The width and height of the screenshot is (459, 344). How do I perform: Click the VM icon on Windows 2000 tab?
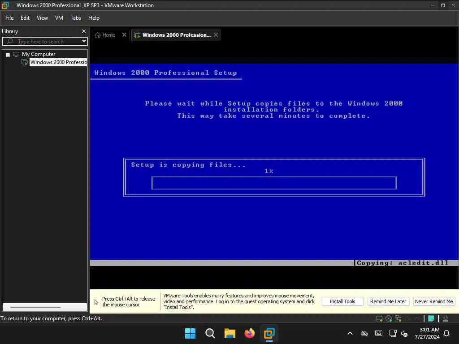point(137,35)
